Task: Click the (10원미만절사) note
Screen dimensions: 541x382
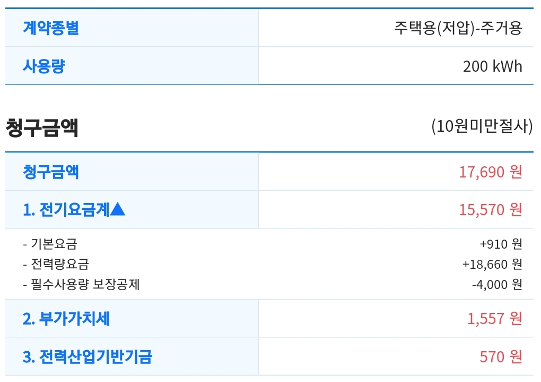Action: 482,126
